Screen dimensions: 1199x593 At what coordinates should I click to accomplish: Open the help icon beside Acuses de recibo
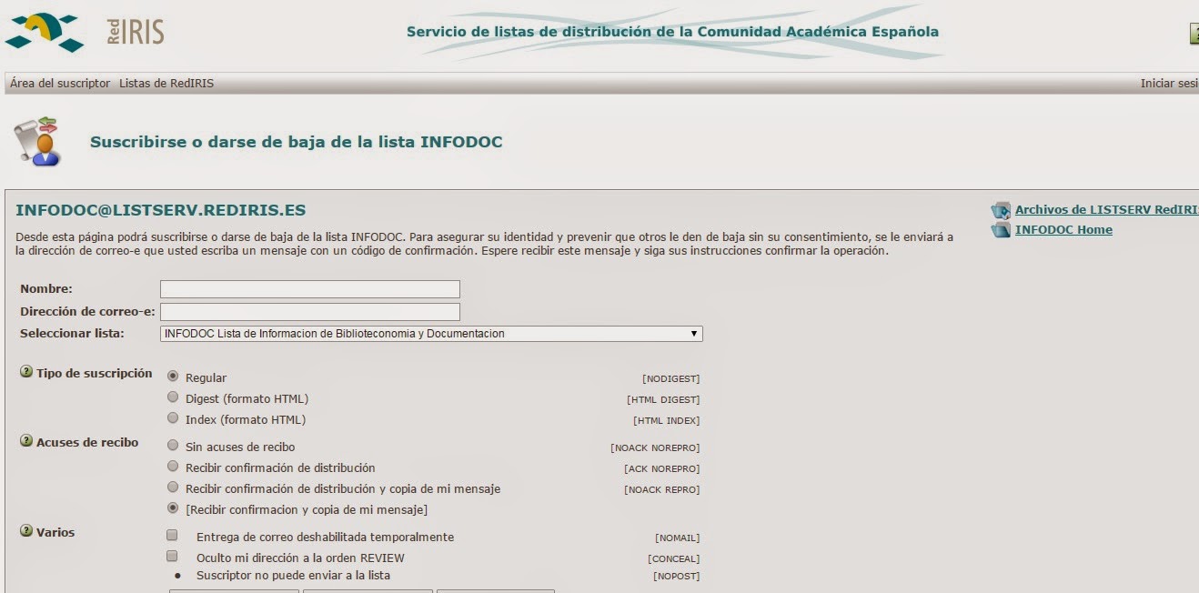(25, 441)
